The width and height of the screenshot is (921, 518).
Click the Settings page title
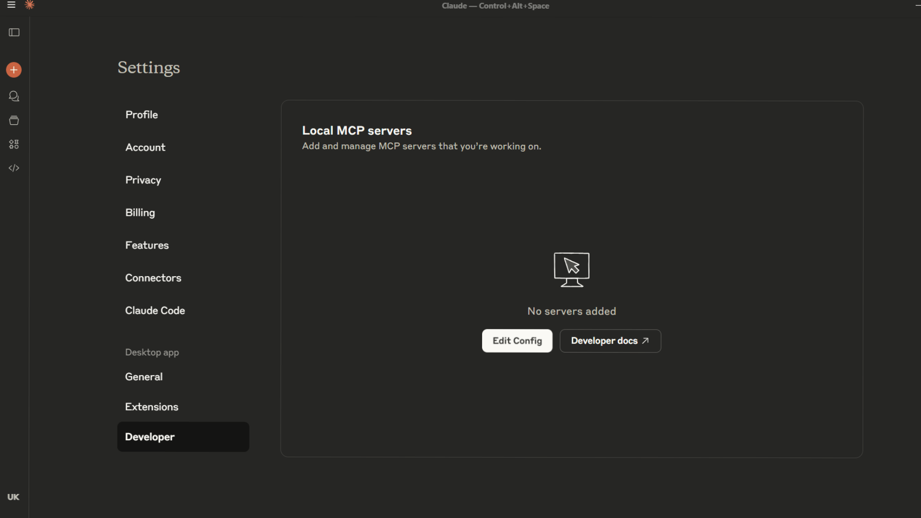click(x=149, y=68)
